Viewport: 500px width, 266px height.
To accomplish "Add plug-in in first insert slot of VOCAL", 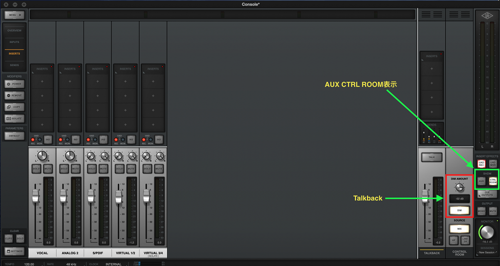I will 42,81.
